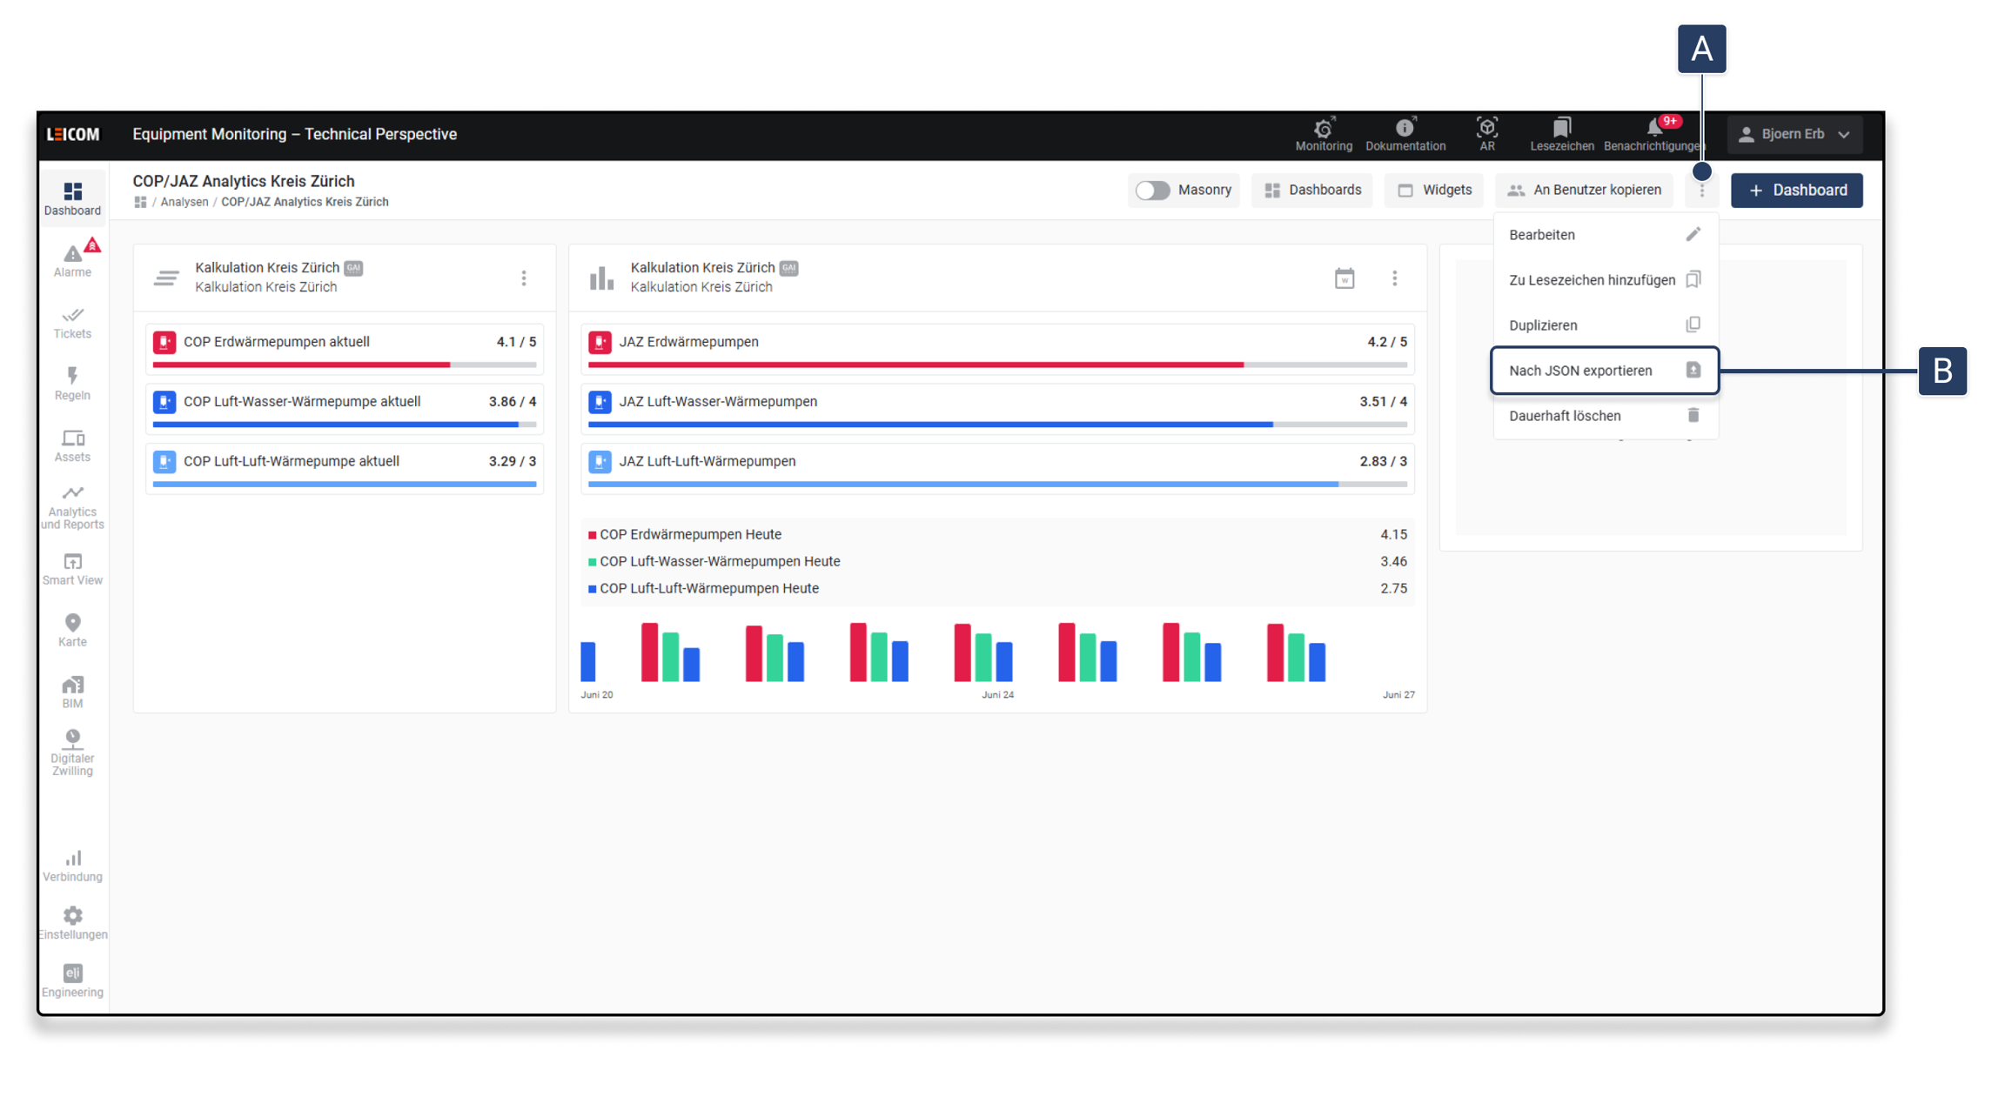Click An Benutzer kopieren button
2005x1104 pixels.
coord(1584,190)
